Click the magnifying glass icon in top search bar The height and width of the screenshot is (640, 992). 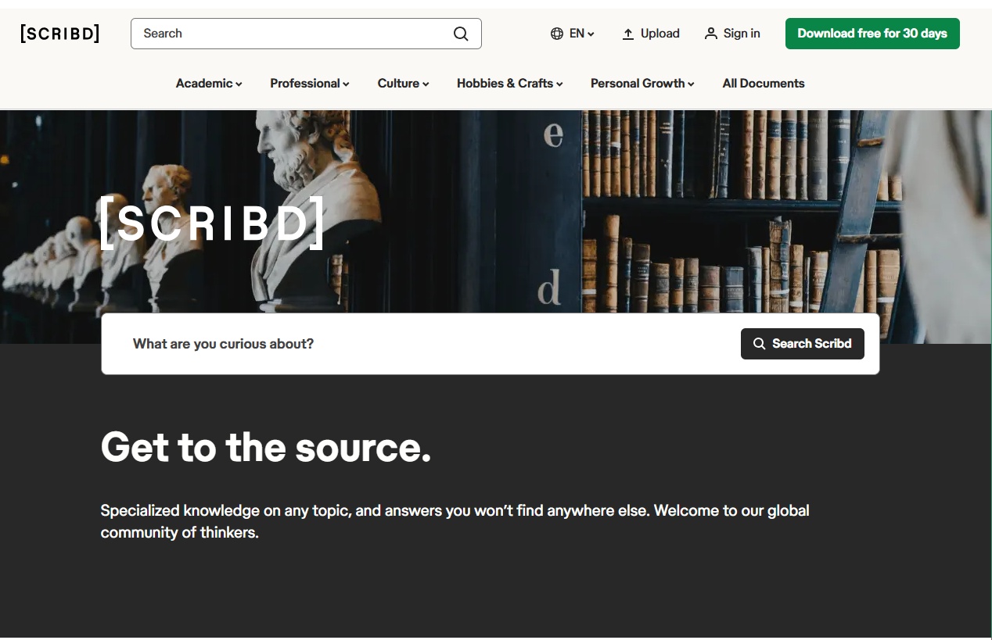460,34
